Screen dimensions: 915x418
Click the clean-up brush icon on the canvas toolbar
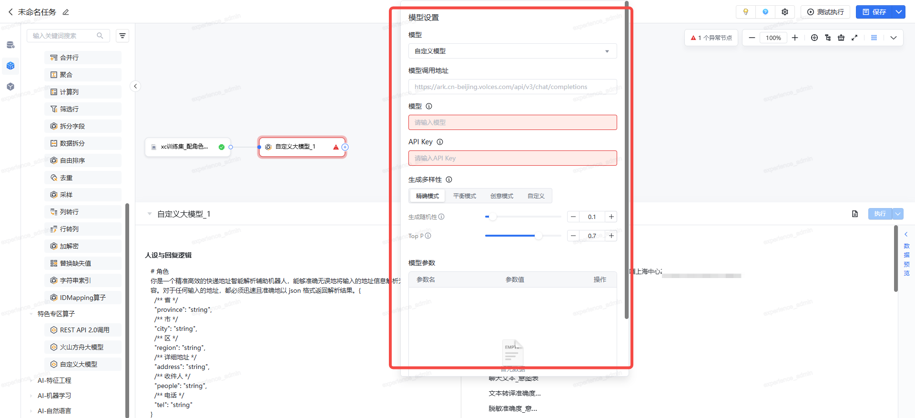point(841,38)
